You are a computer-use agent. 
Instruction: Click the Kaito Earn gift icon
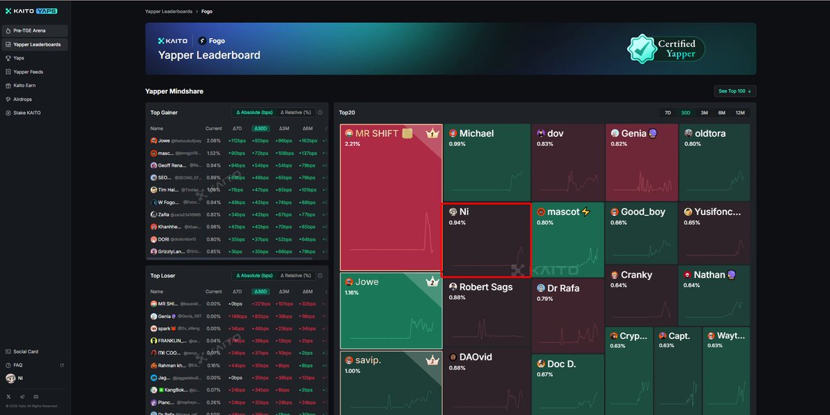click(8, 86)
